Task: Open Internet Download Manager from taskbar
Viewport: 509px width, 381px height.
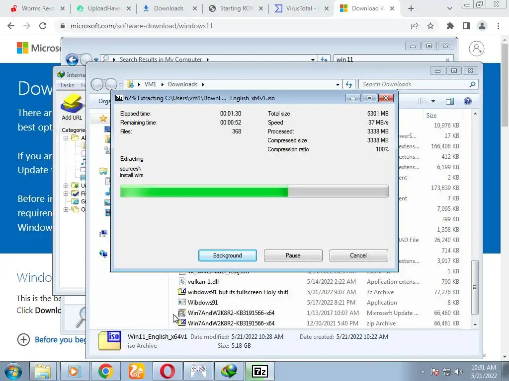Action: 229,371
